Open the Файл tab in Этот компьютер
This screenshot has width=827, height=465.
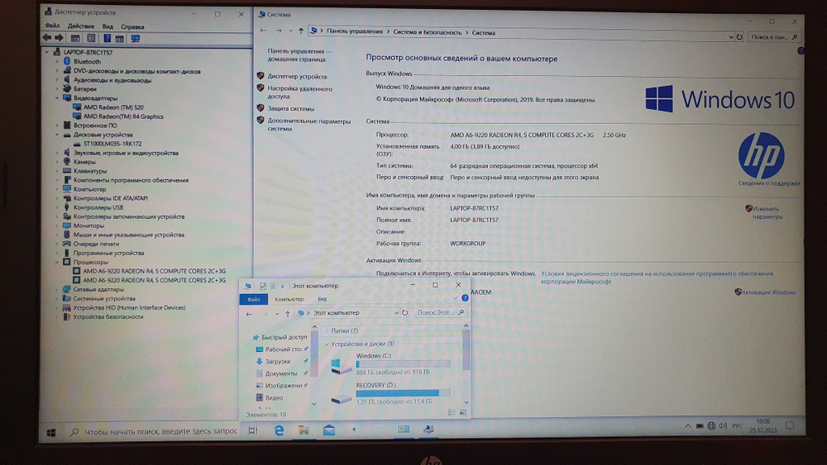point(254,299)
